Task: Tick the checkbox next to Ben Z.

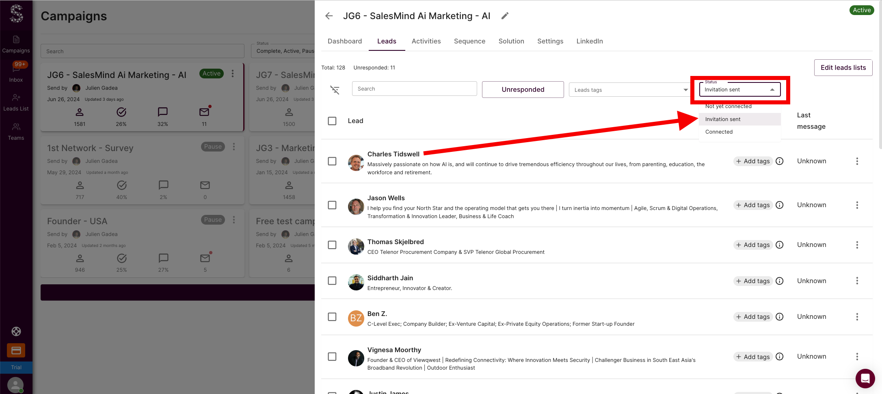Action: [332, 317]
